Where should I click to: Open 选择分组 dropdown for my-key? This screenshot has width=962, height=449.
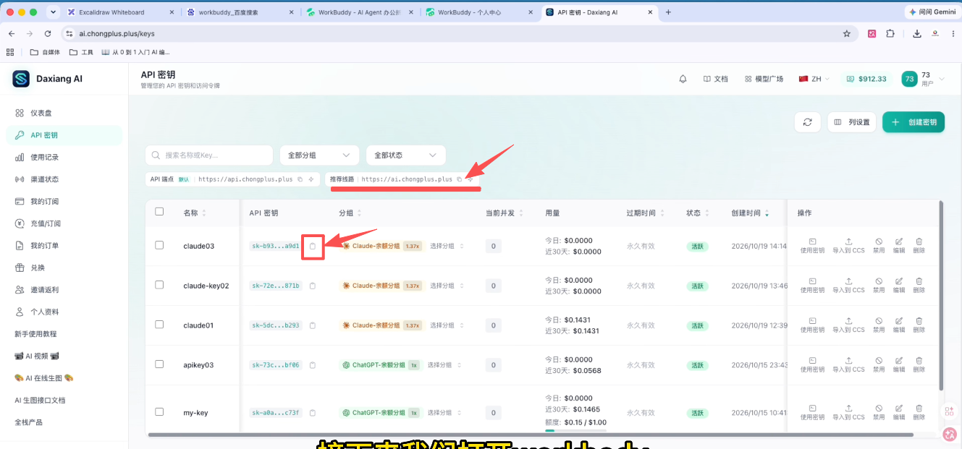coord(444,413)
